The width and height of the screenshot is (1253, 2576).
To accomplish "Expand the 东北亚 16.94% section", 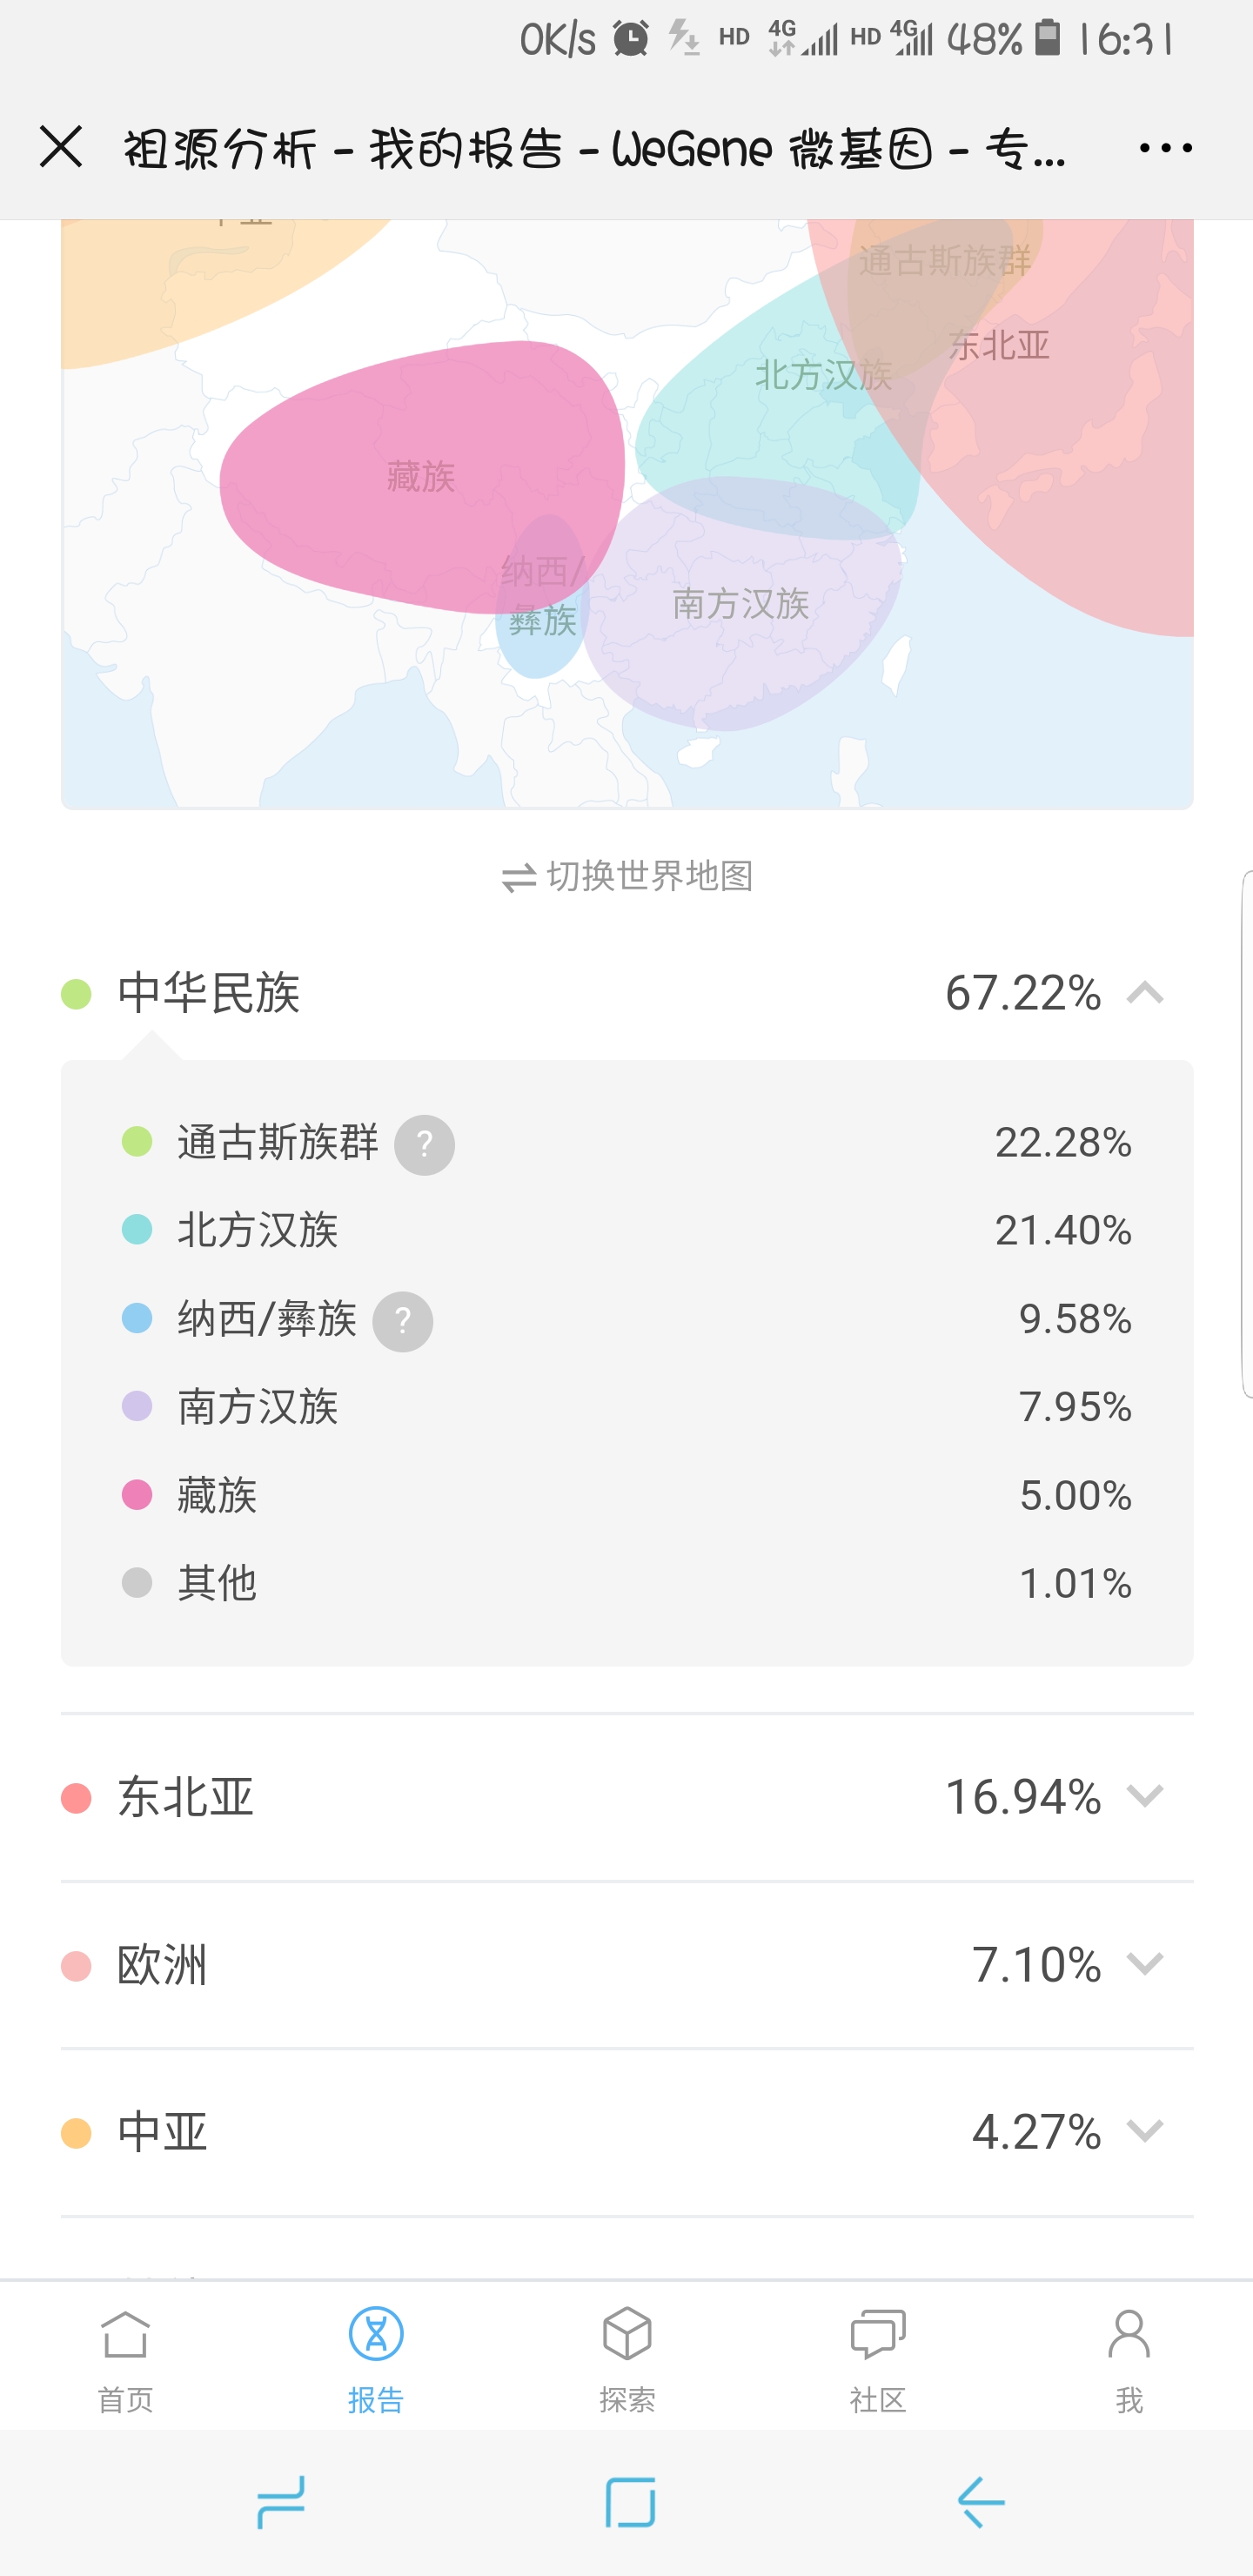I will [1145, 1797].
